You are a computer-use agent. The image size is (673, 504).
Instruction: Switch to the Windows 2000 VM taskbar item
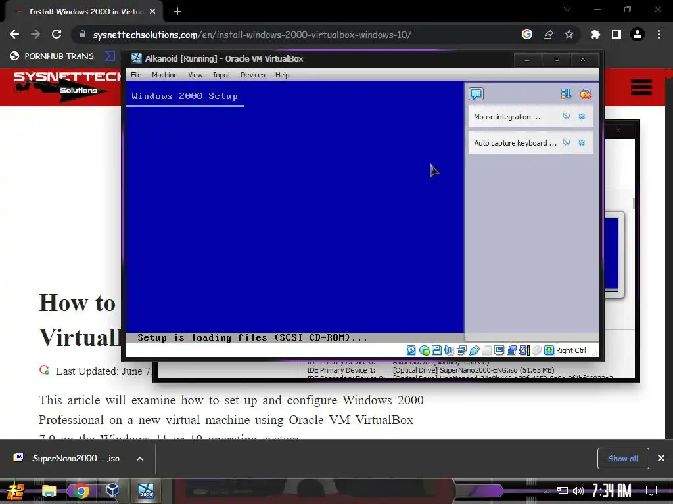pyautogui.click(x=146, y=491)
